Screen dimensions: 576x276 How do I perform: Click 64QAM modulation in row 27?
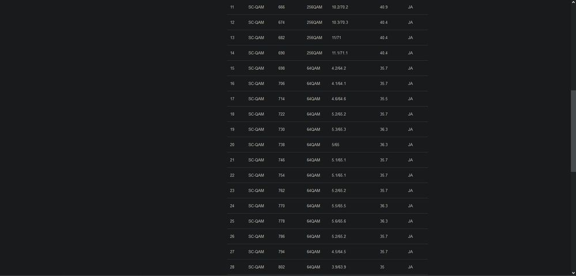coord(313,252)
